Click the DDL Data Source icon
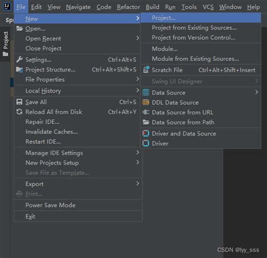 tap(146, 103)
